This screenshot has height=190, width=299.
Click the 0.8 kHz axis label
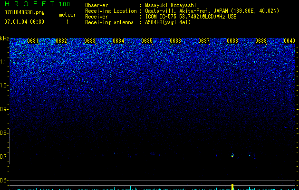coord(4,133)
